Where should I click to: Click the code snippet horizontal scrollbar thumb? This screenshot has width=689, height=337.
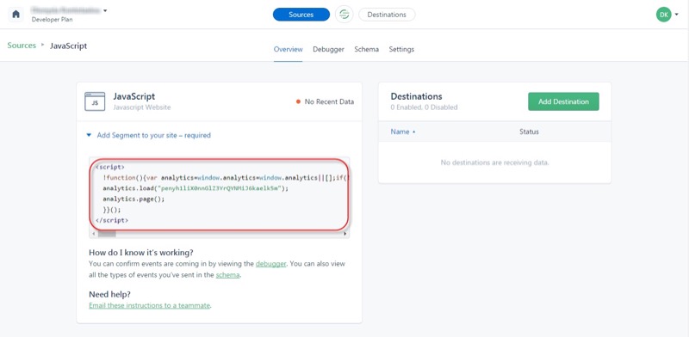[x=107, y=234]
